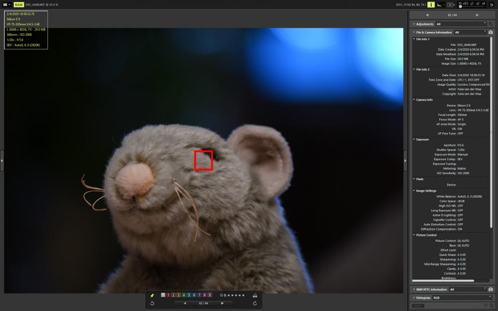Collapse the File Info 2 group

point(414,69)
